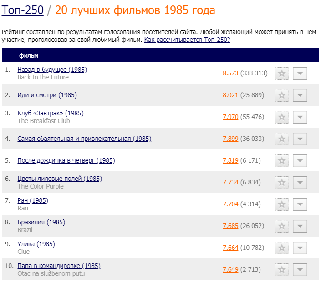Click the 7.704 rating link
Image resolution: width=321 pixels, height=283 pixels.
pos(230,204)
